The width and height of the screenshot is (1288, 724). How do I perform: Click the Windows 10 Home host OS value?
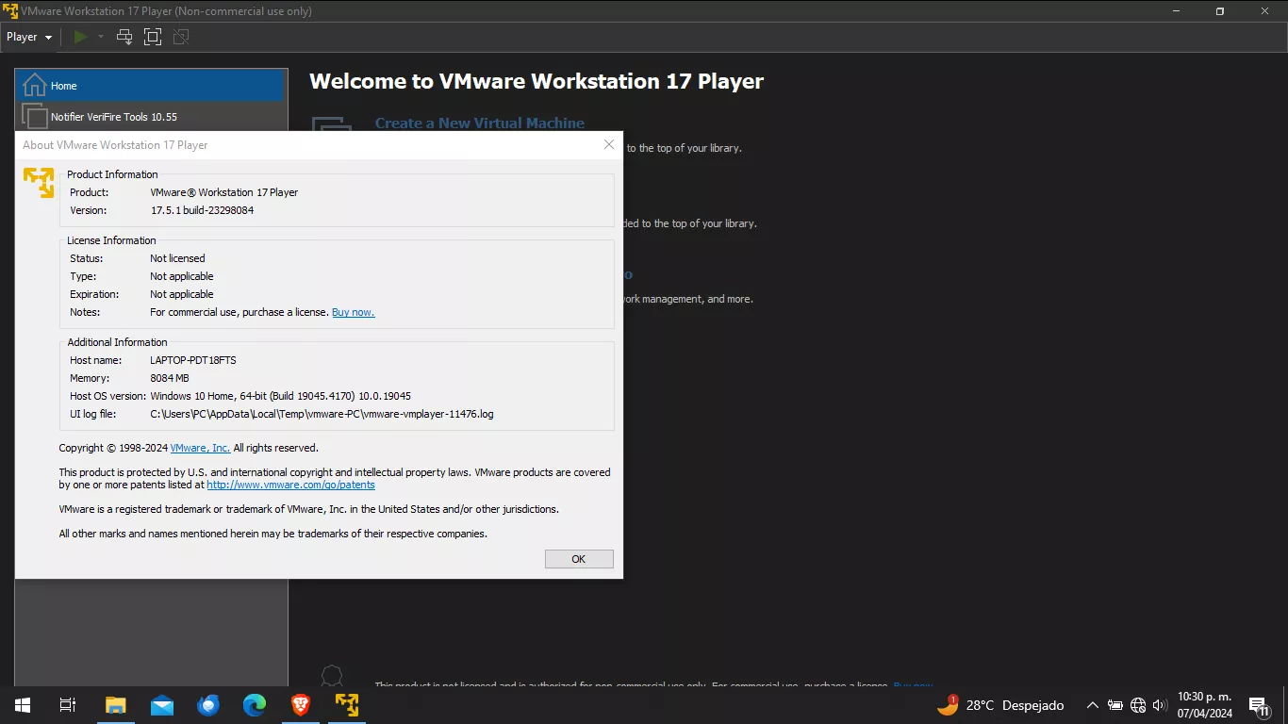point(280,396)
